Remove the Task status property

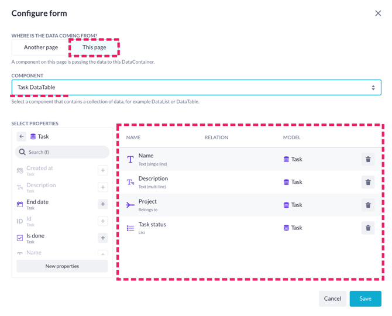368,228
